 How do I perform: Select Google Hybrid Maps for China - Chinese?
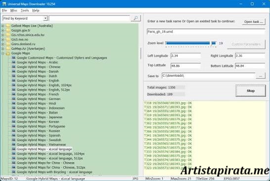click(x=45, y=163)
